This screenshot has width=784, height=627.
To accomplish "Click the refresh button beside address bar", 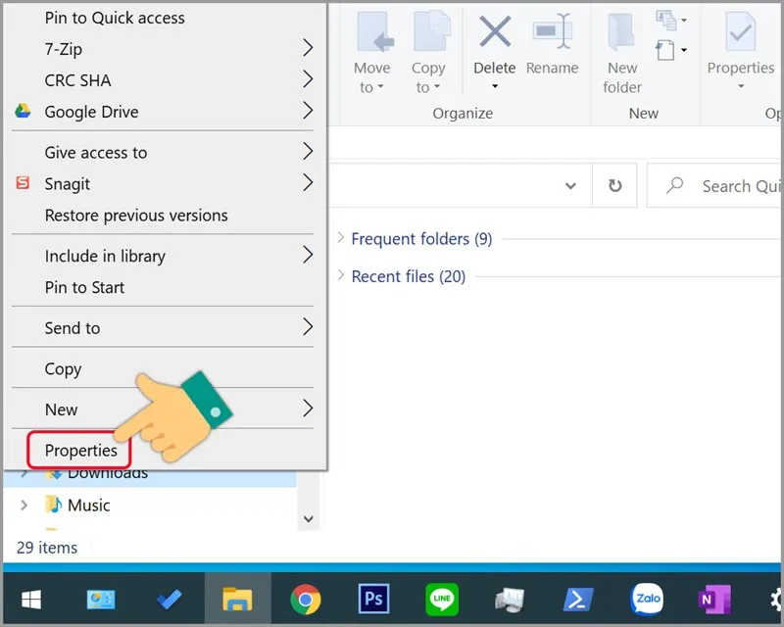I will click(x=614, y=186).
